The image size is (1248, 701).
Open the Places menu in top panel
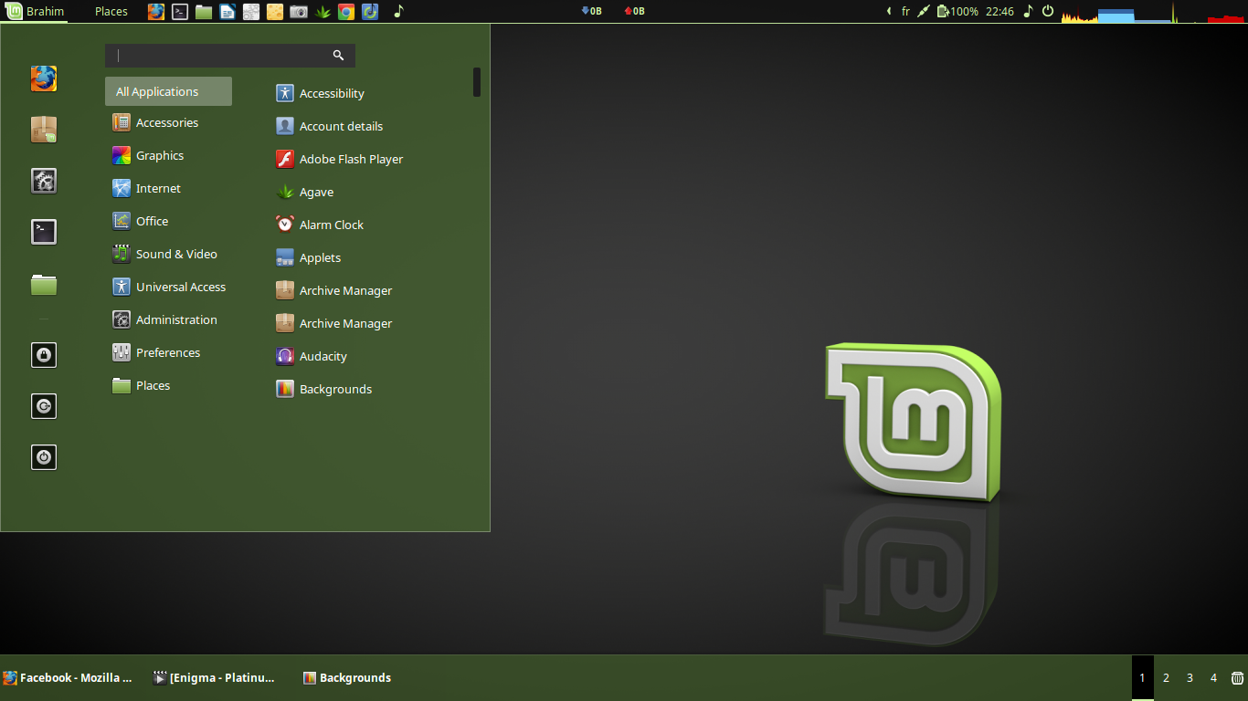coord(111,12)
